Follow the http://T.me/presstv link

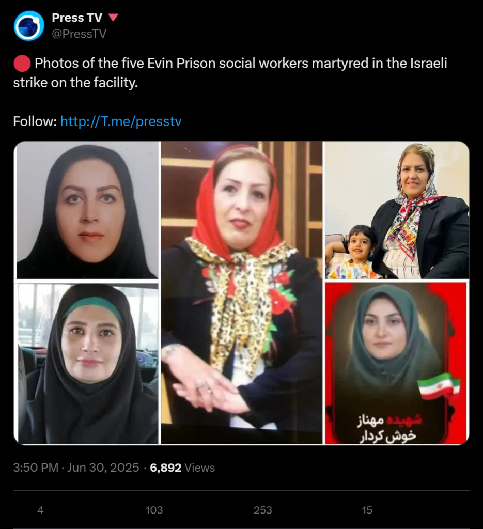coord(121,121)
